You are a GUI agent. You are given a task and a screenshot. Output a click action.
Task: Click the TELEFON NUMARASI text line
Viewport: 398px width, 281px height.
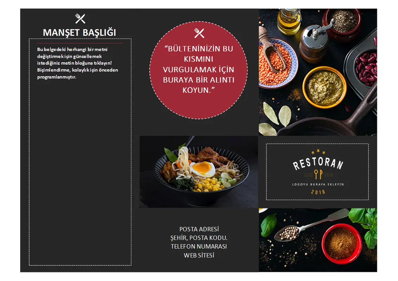click(x=199, y=247)
